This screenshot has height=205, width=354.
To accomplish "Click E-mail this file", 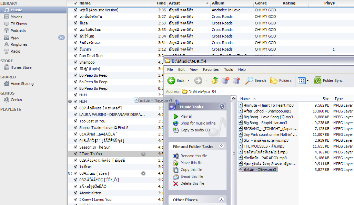I will (x=192, y=176).
